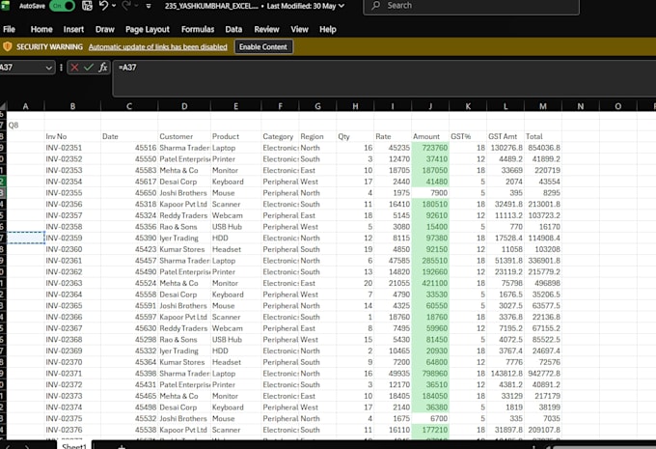656x449 pixels.
Task: Select column J header
Action: pyautogui.click(x=430, y=106)
